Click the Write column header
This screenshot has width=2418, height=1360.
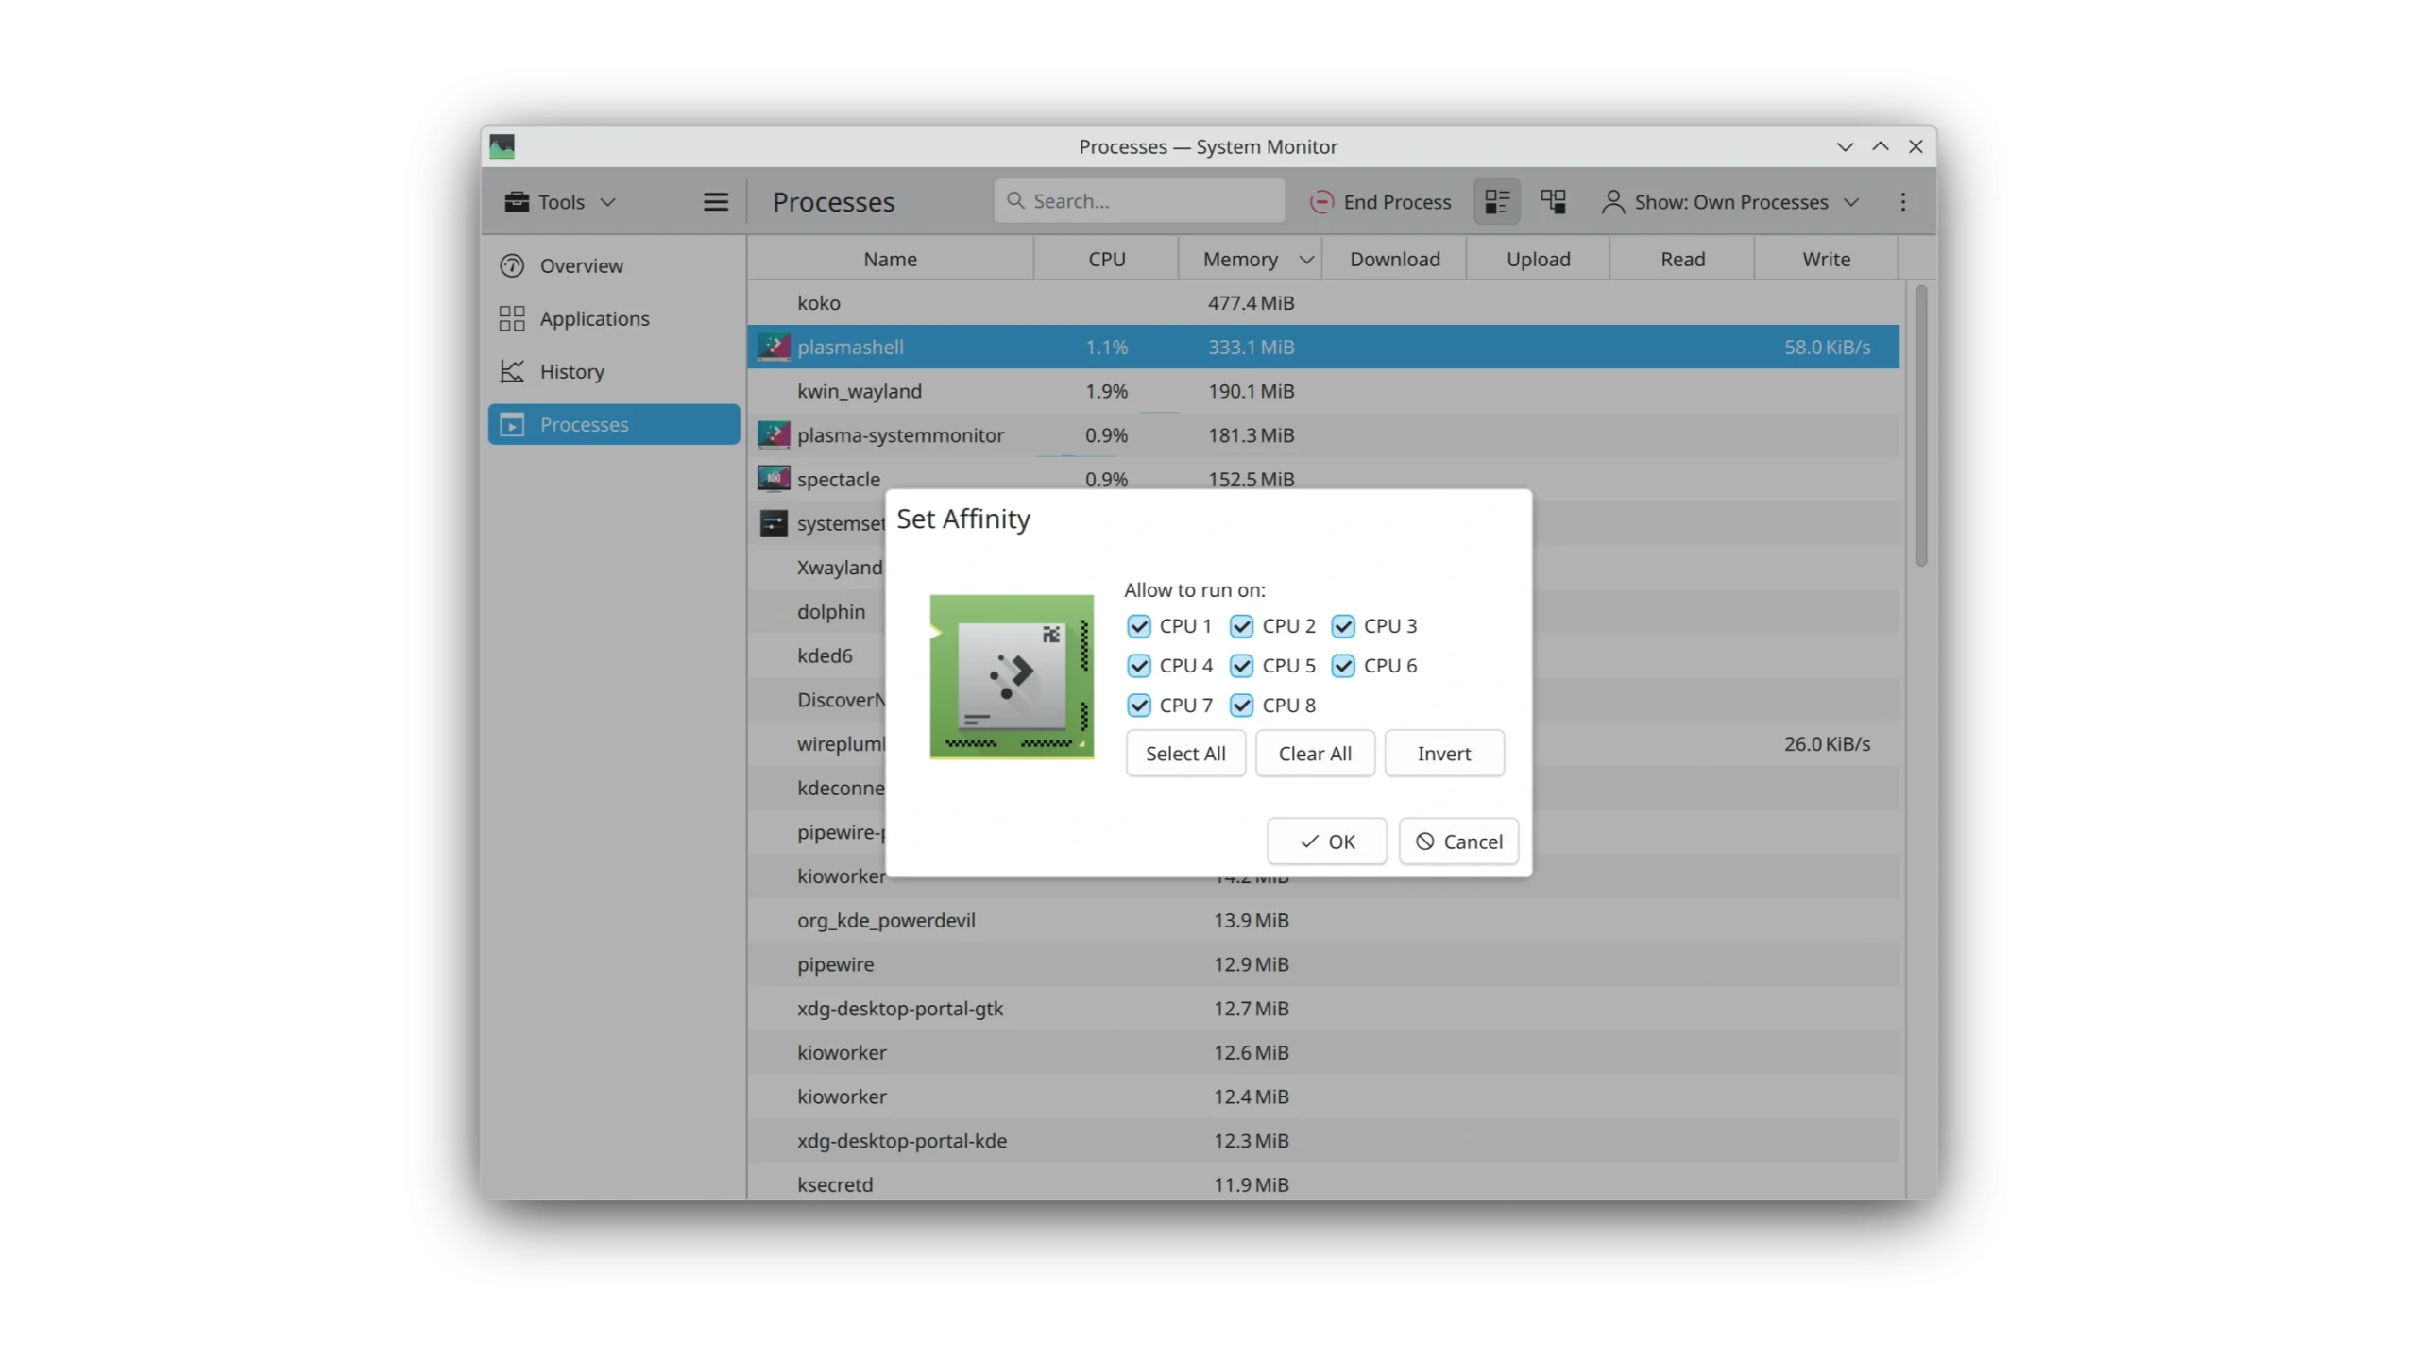pyautogui.click(x=1826, y=259)
